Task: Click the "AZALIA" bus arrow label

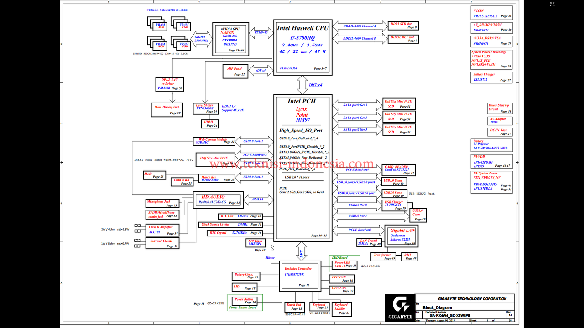Action: tap(257, 199)
